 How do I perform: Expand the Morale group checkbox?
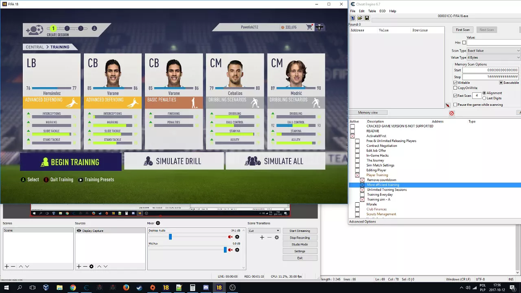(x=357, y=204)
